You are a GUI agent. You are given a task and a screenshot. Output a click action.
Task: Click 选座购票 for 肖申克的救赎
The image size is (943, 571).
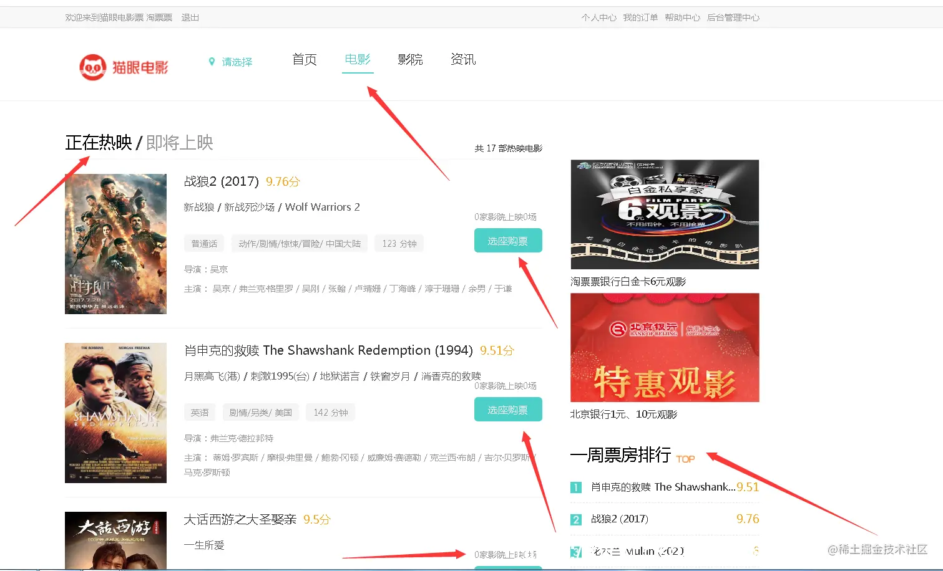[x=508, y=410]
